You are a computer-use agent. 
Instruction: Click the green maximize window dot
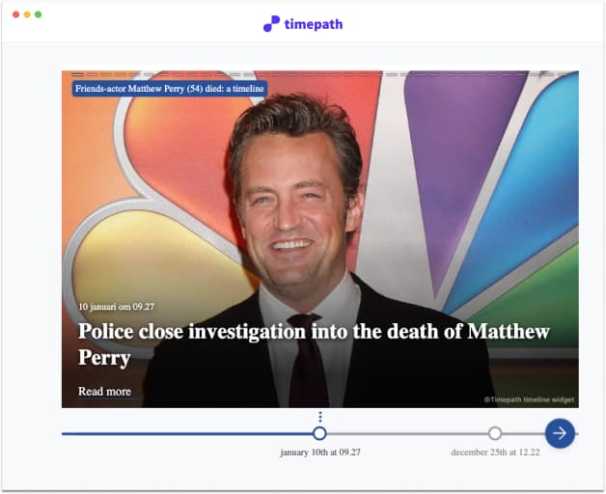tap(39, 14)
